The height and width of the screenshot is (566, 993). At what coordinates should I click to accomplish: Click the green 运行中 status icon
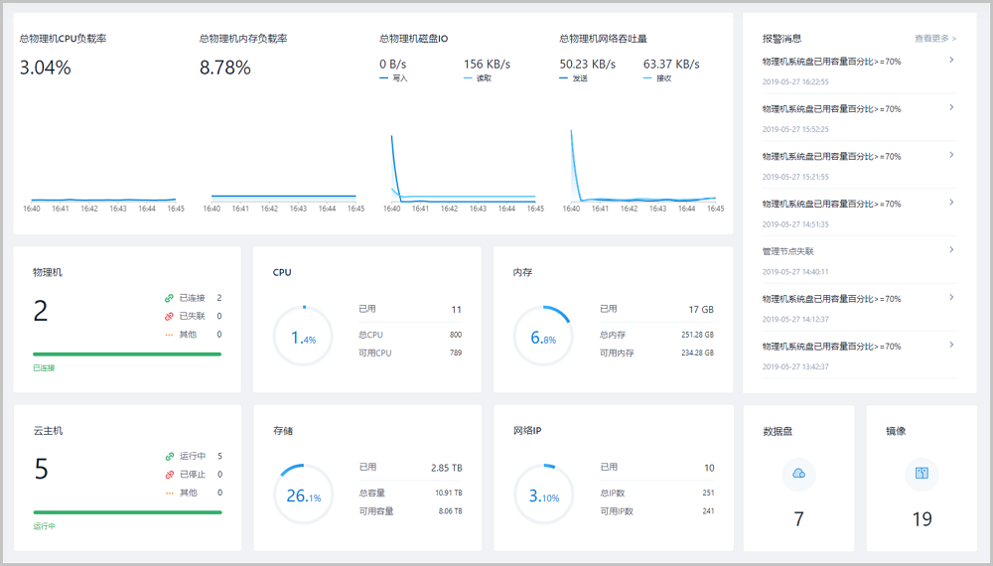(170, 457)
